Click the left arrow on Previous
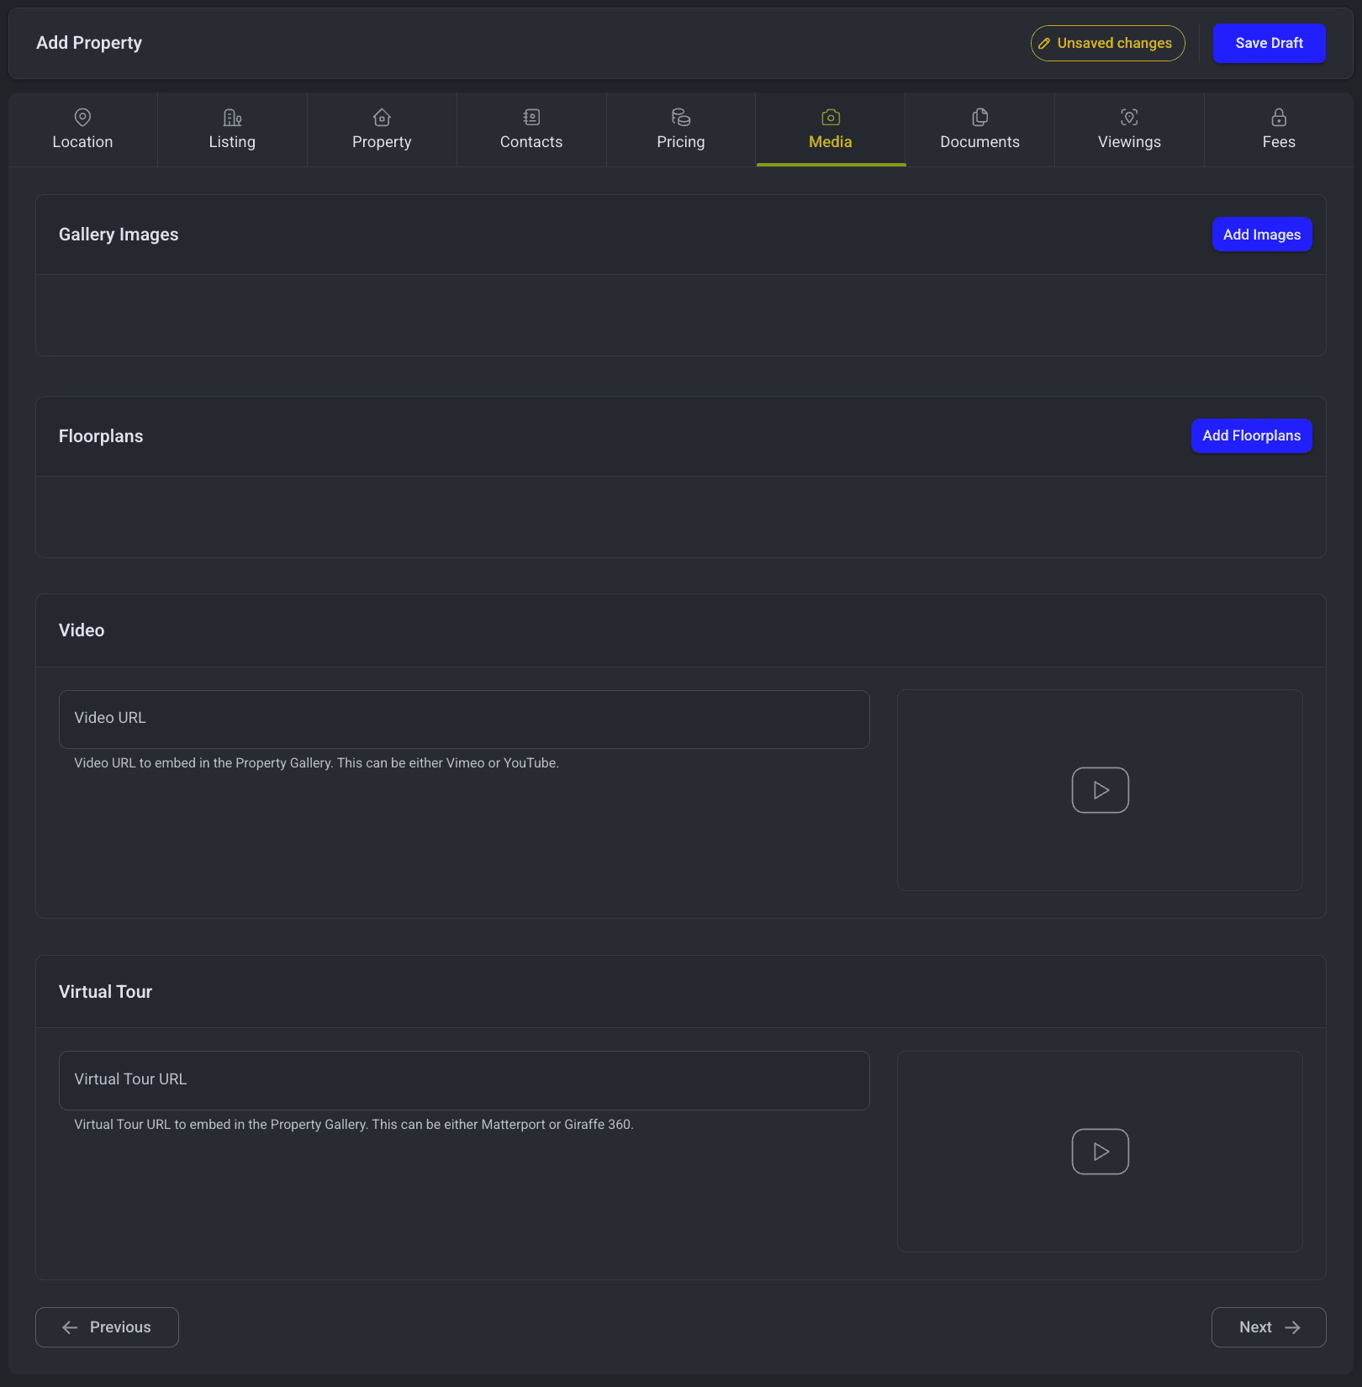Image resolution: width=1362 pixels, height=1387 pixels. point(70,1327)
